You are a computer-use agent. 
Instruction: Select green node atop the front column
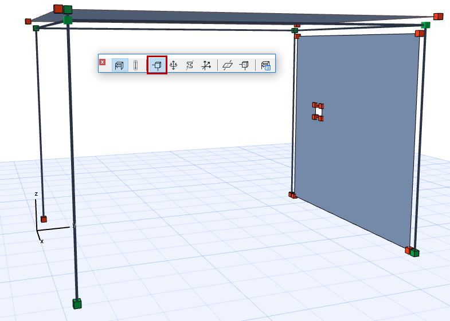pyautogui.click(x=68, y=20)
